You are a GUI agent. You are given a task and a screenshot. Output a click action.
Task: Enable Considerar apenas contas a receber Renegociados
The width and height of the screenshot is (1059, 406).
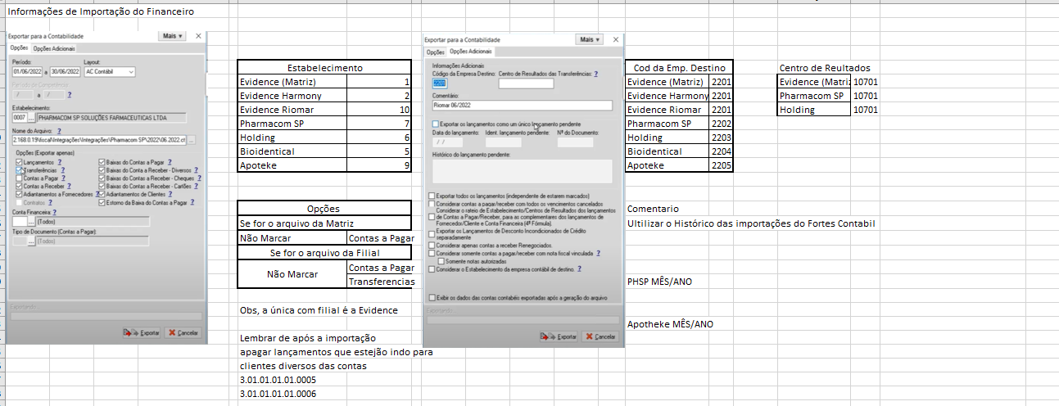pos(432,245)
